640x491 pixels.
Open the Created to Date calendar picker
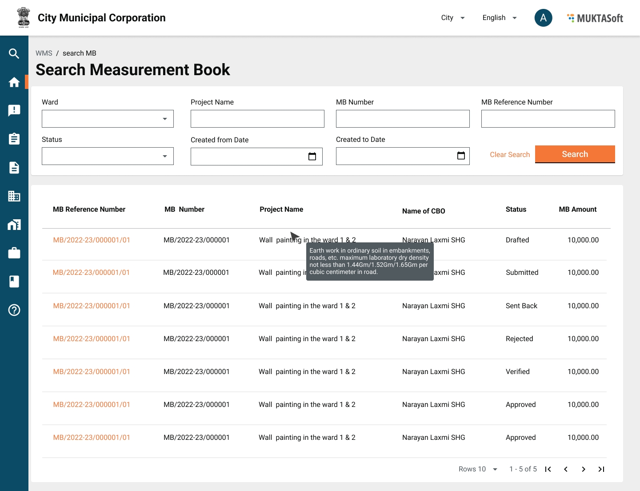click(461, 156)
